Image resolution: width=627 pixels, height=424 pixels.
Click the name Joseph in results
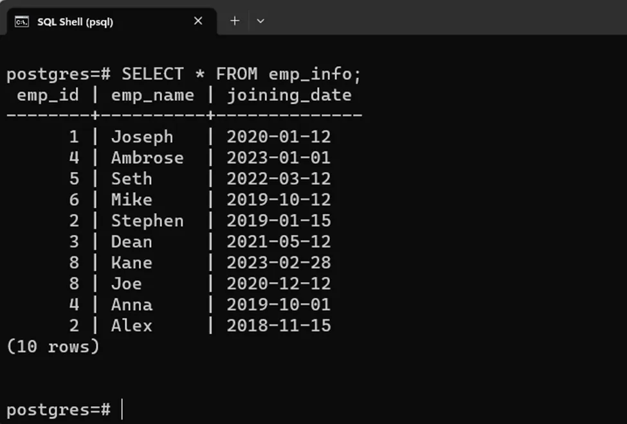(142, 137)
